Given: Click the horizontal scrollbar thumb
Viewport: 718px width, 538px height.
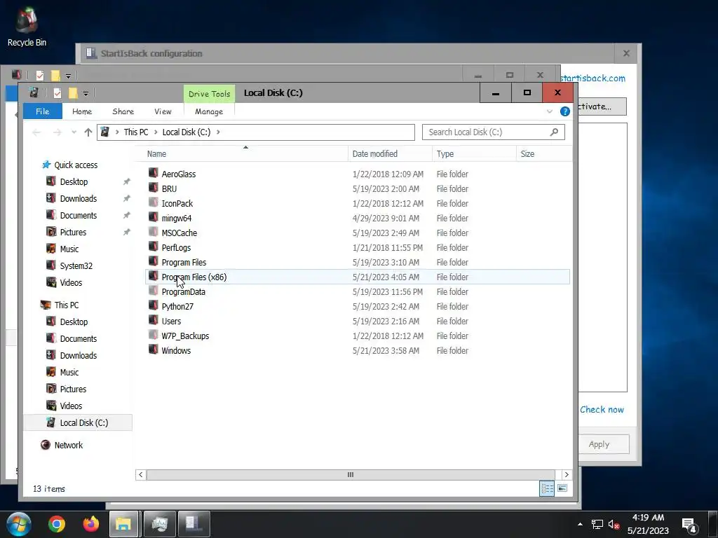Looking at the screenshot, I should click(351, 474).
